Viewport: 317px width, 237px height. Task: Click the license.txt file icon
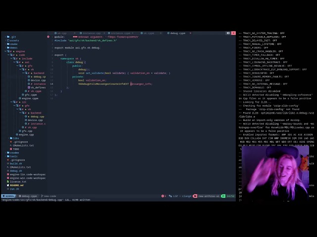coord(8,182)
